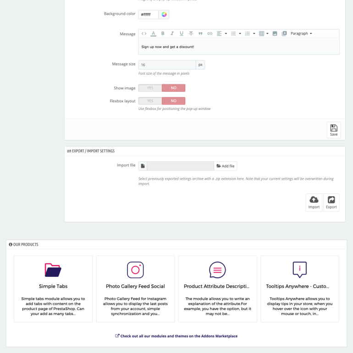
Task: Click the Import button
Action: 314,202
